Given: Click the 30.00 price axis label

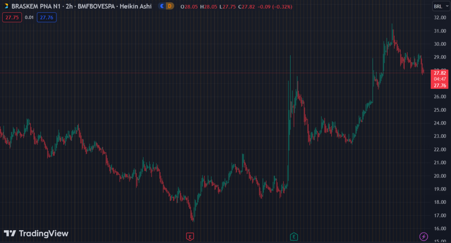Looking at the screenshot, I should pos(440,44).
